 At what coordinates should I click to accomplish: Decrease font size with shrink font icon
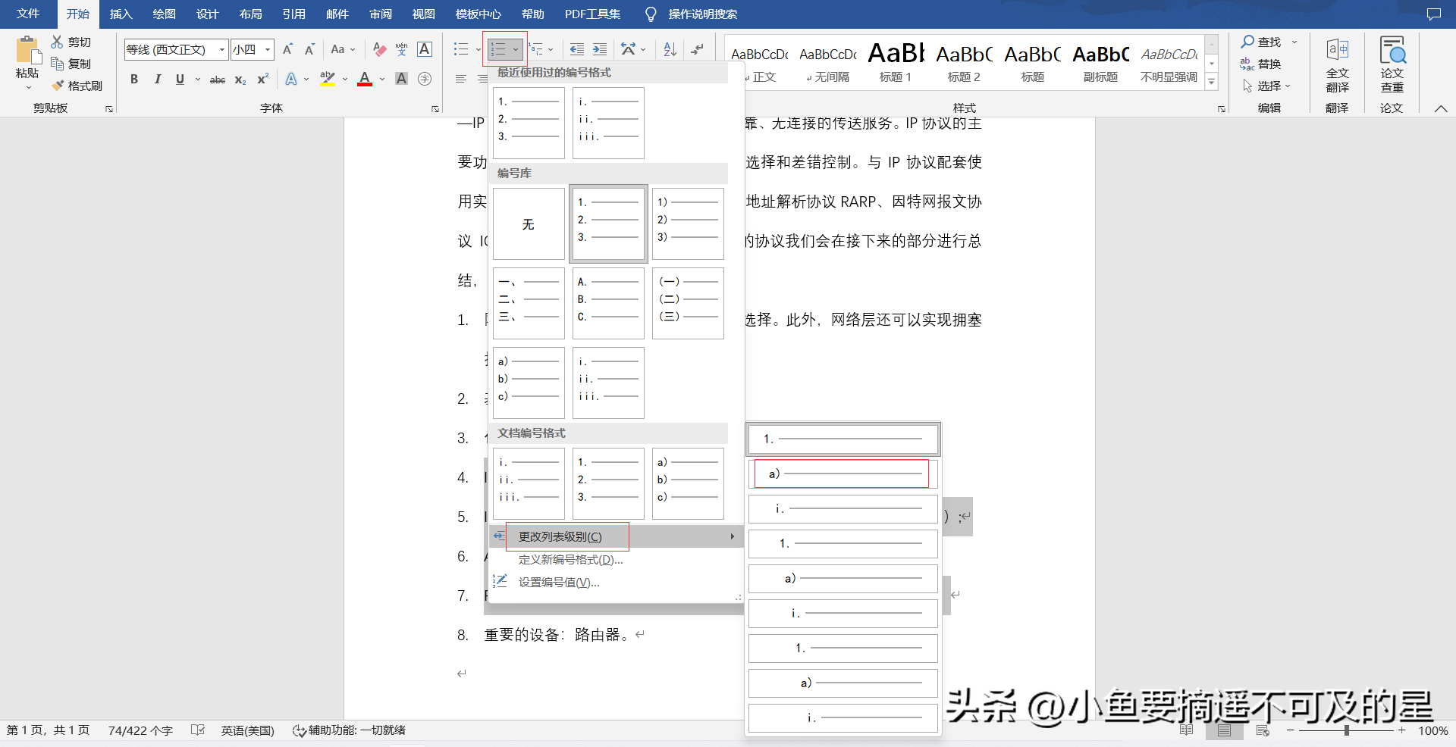click(309, 49)
